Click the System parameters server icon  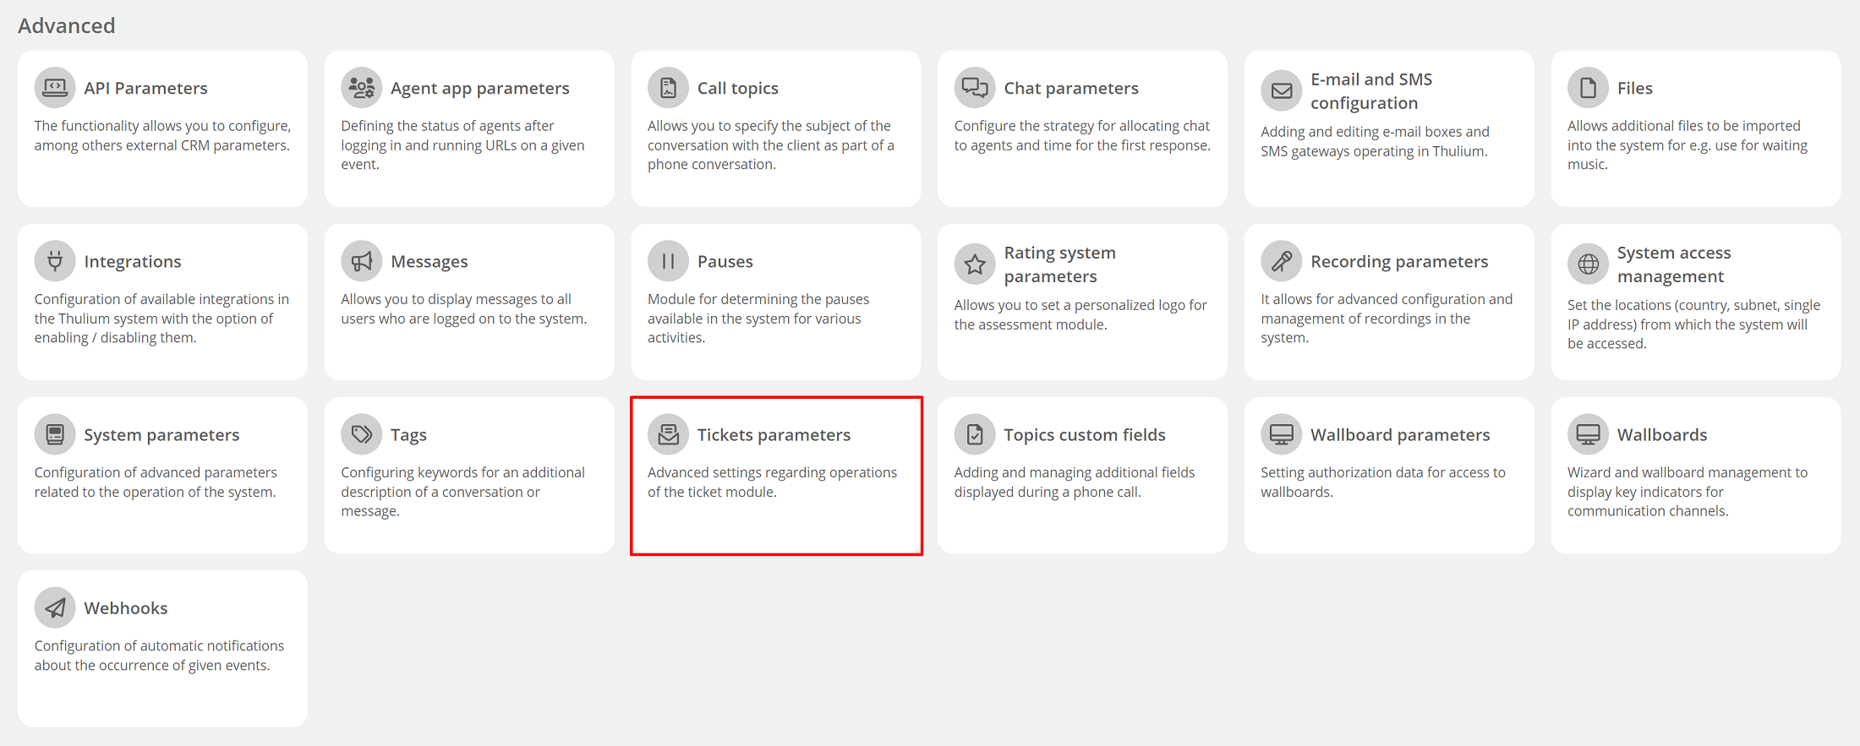(x=55, y=434)
